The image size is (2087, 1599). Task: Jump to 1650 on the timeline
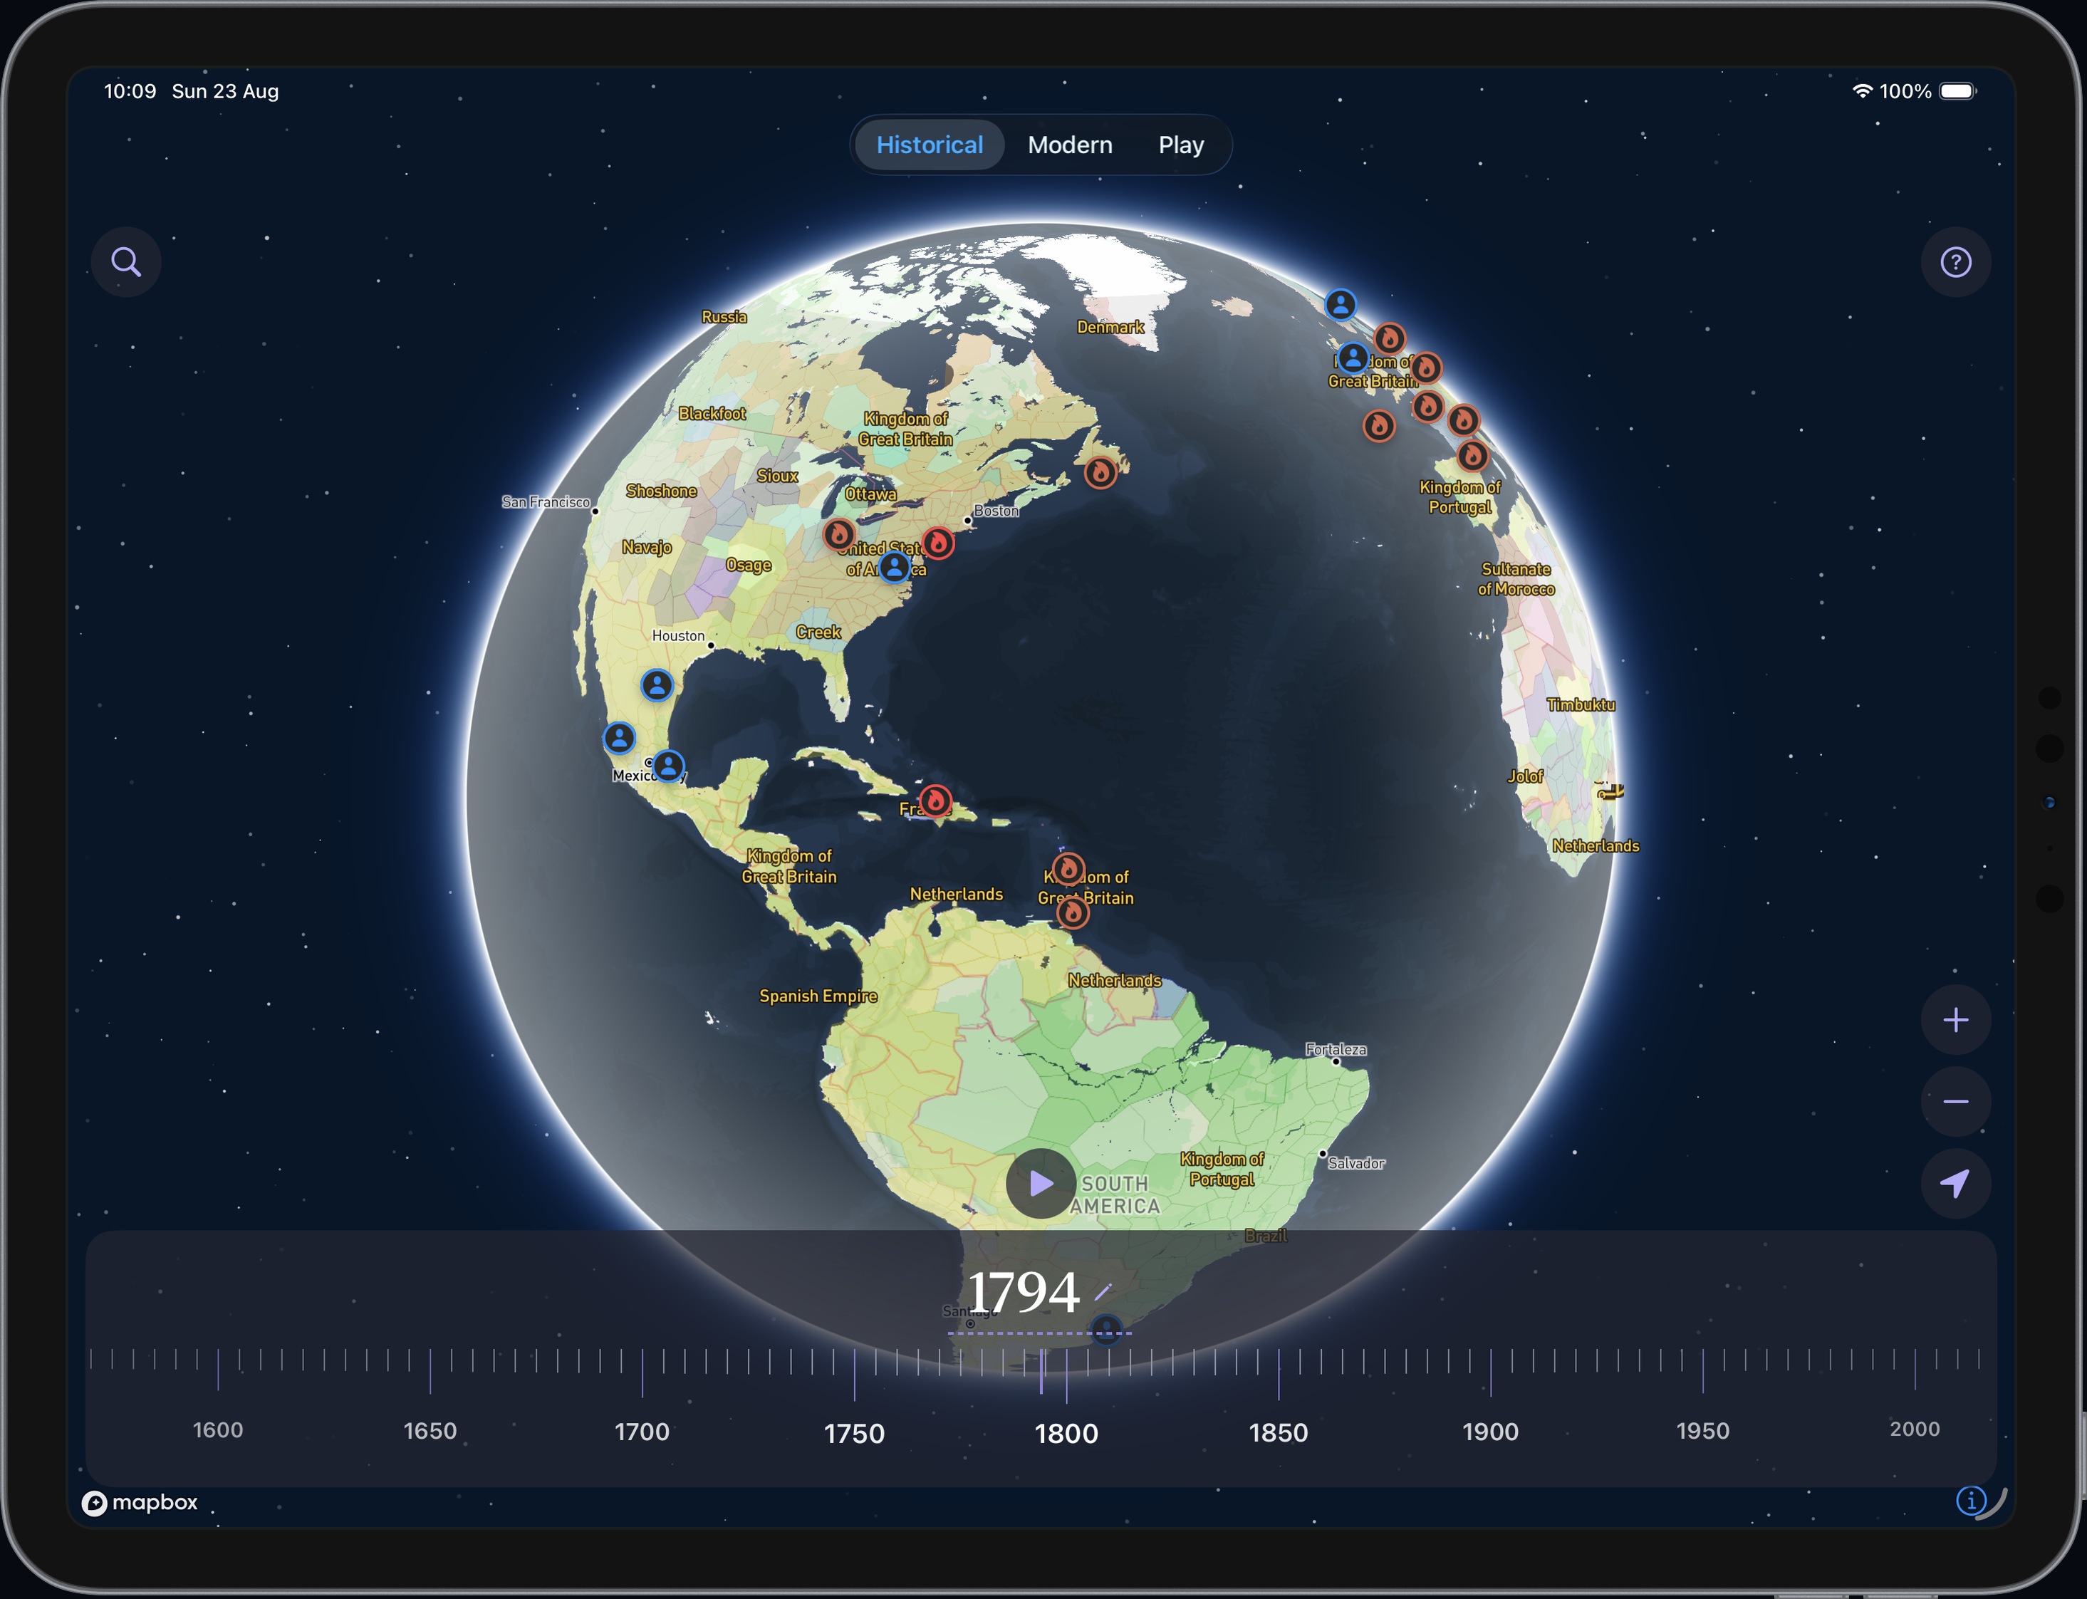(x=430, y=1430)
